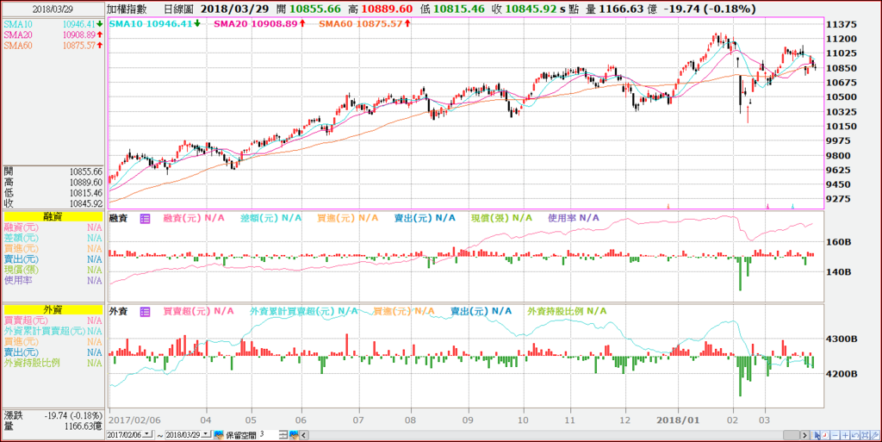
Task: Select the crosshair cursor tool in bottom toolbar
Action: pyautogui.click(x=815, y=435)
